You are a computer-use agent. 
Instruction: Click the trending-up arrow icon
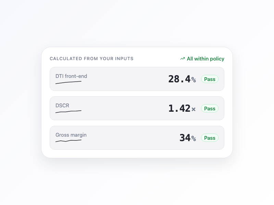coord(183,59)
